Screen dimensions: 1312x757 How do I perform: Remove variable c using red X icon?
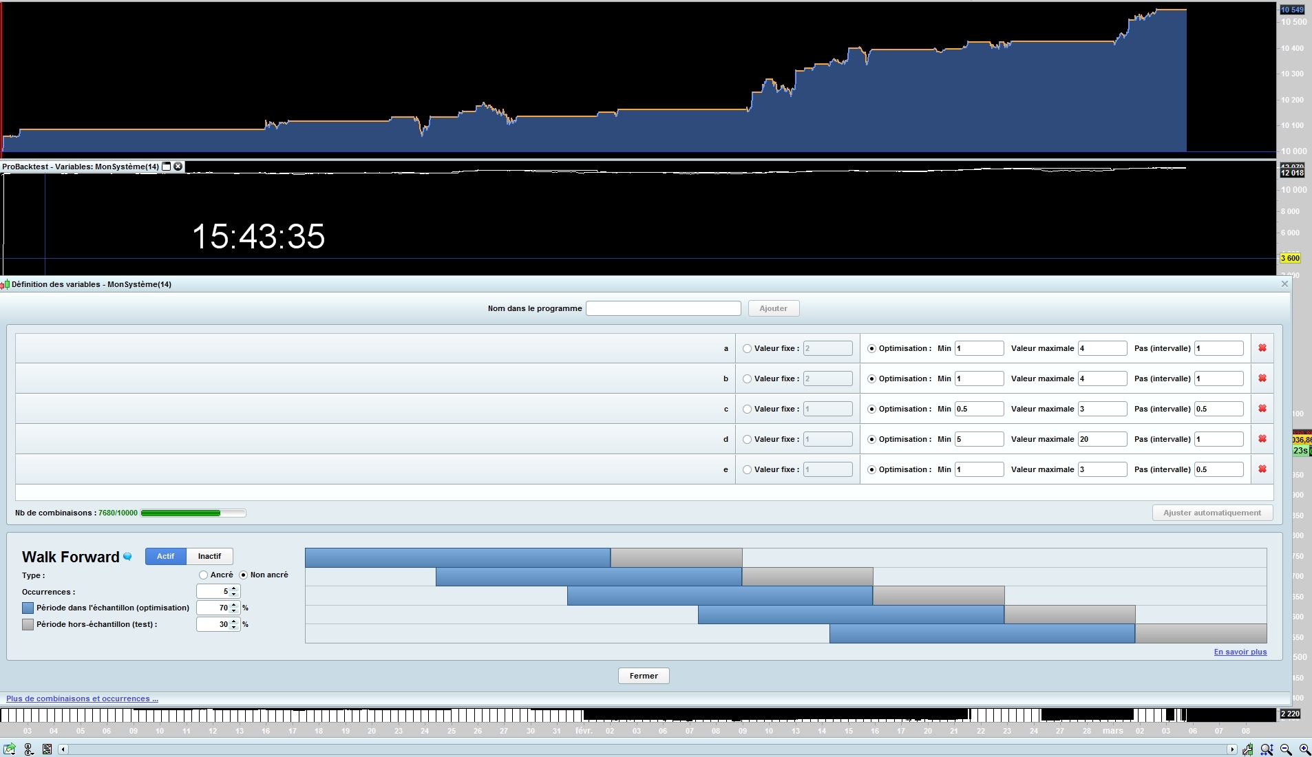click(1262, 409)
